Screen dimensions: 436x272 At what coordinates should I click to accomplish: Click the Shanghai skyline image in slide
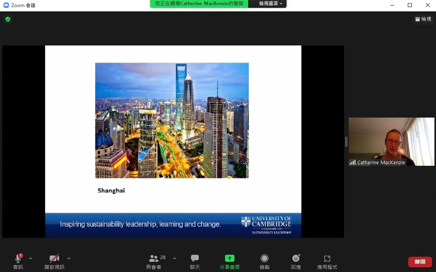tap(172, 120)
